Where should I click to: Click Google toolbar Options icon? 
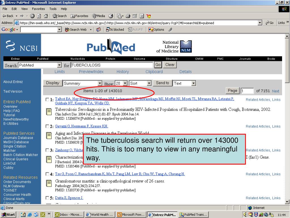coord(156,30)
